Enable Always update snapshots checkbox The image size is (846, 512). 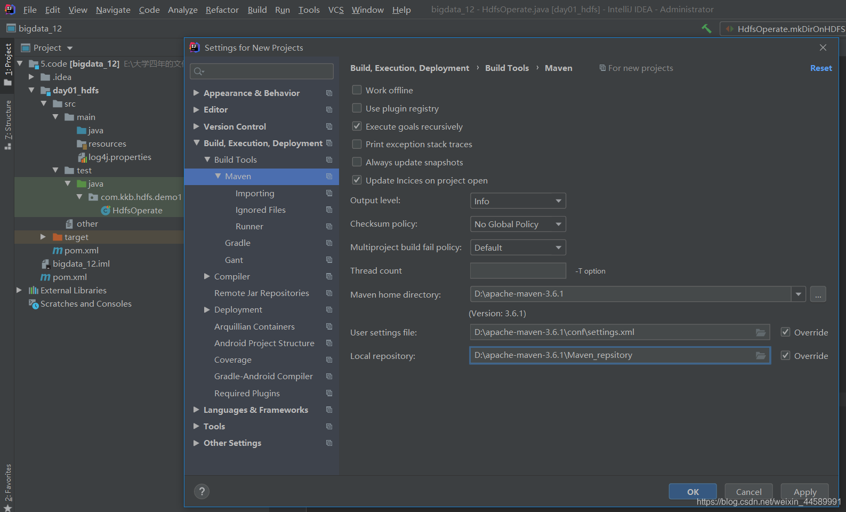[x=357, y=162]
